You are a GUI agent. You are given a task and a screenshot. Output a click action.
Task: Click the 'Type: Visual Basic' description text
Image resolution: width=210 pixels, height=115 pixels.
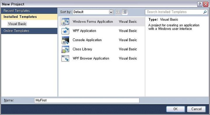click(x=163, y=20)
